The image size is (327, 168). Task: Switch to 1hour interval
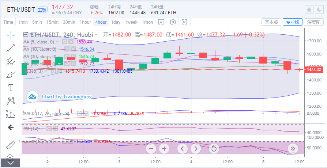85,22
